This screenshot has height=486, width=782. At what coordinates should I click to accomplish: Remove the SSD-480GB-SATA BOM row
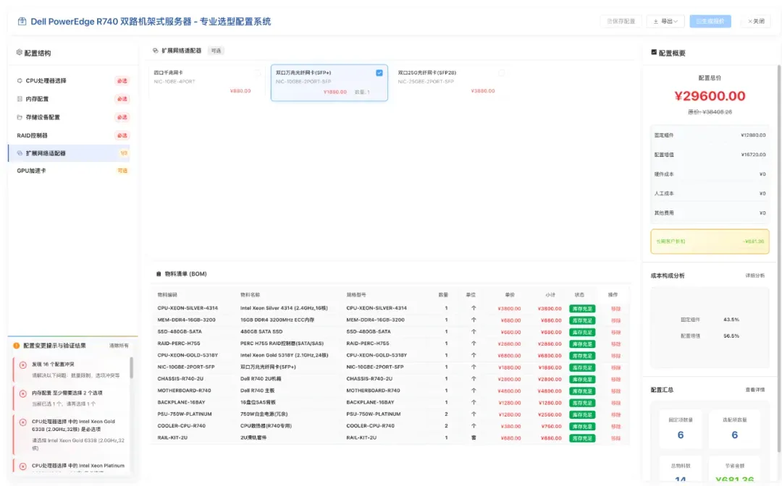click(x=616, y=332)
